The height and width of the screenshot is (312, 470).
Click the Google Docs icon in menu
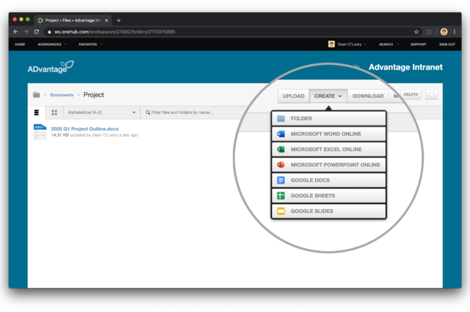281,180
